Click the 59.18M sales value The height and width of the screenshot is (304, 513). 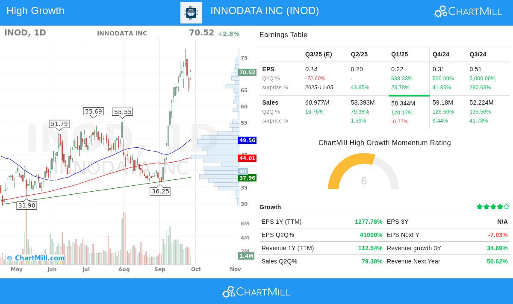coord(443,102)
